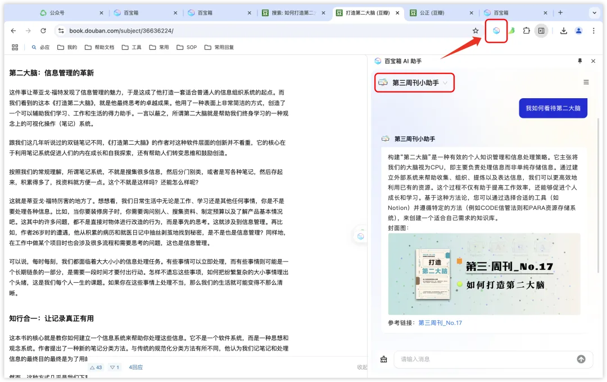Image resolution: width=607 pixels, height=382 pixels.
Task: Open the SOP bookmark folder
Action: (x=187, y=47)
